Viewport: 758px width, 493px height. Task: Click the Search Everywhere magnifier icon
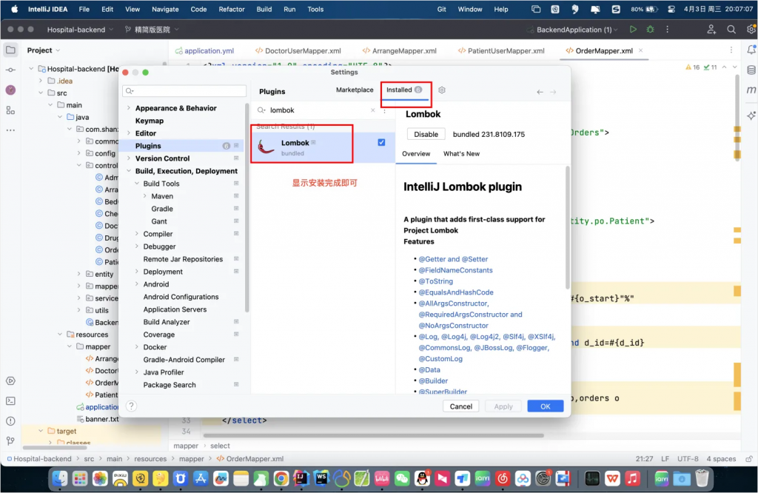(731, 30)
